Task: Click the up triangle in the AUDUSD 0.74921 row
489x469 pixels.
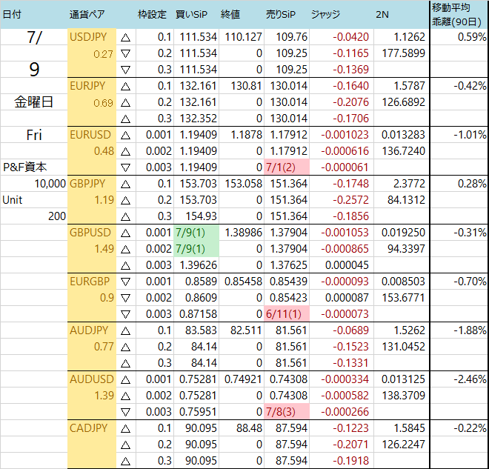Action: coord(125,380)
